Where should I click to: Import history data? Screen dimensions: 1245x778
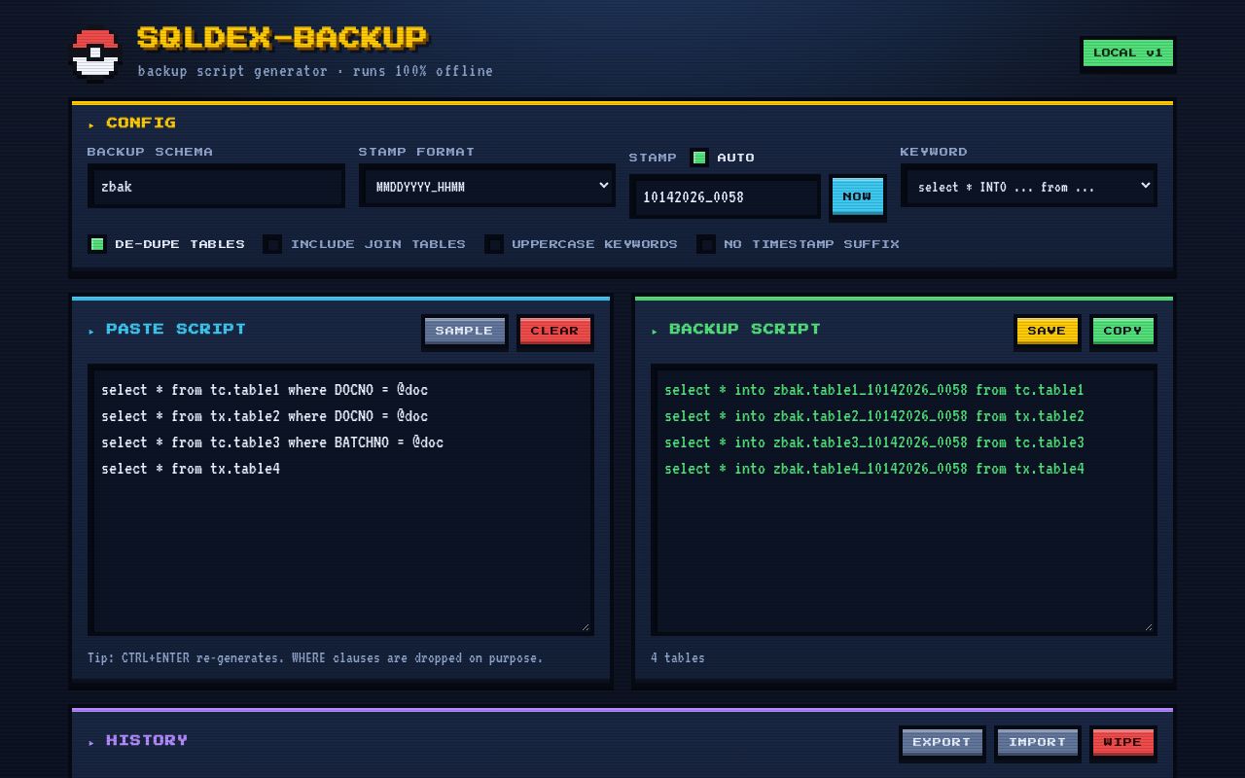[1037, 742]
